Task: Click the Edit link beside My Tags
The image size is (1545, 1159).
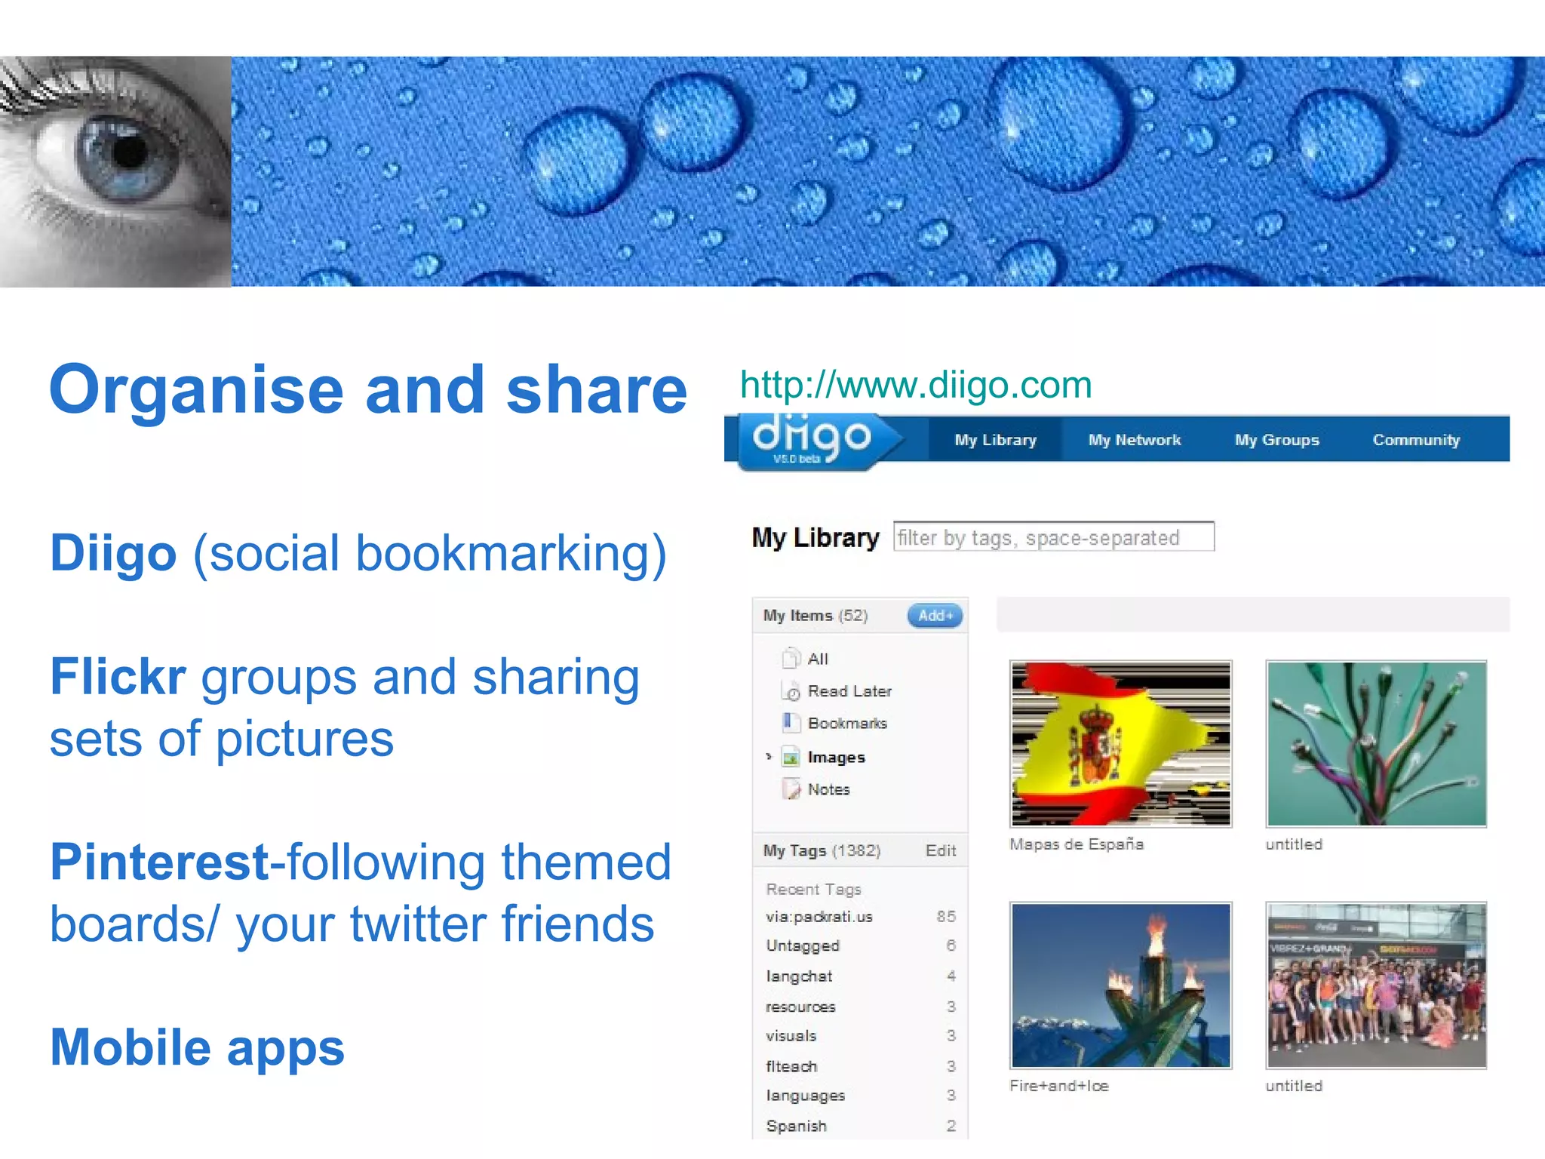Action: 941,850
